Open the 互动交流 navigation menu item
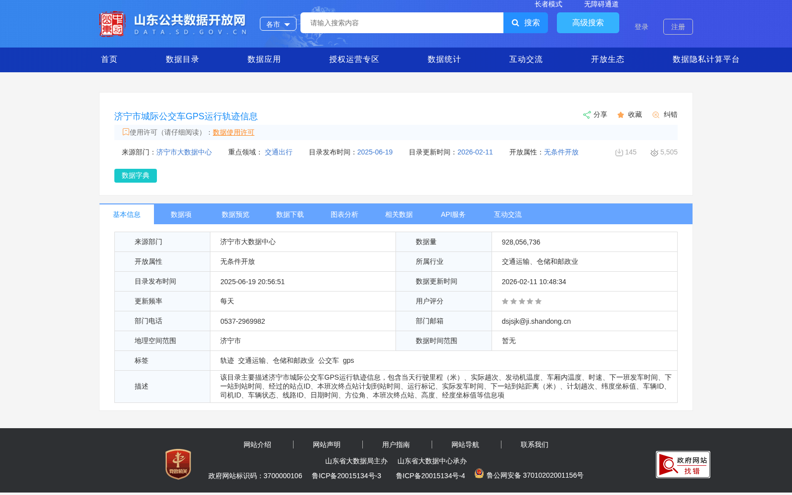792x495 pixels. point(526,59)
